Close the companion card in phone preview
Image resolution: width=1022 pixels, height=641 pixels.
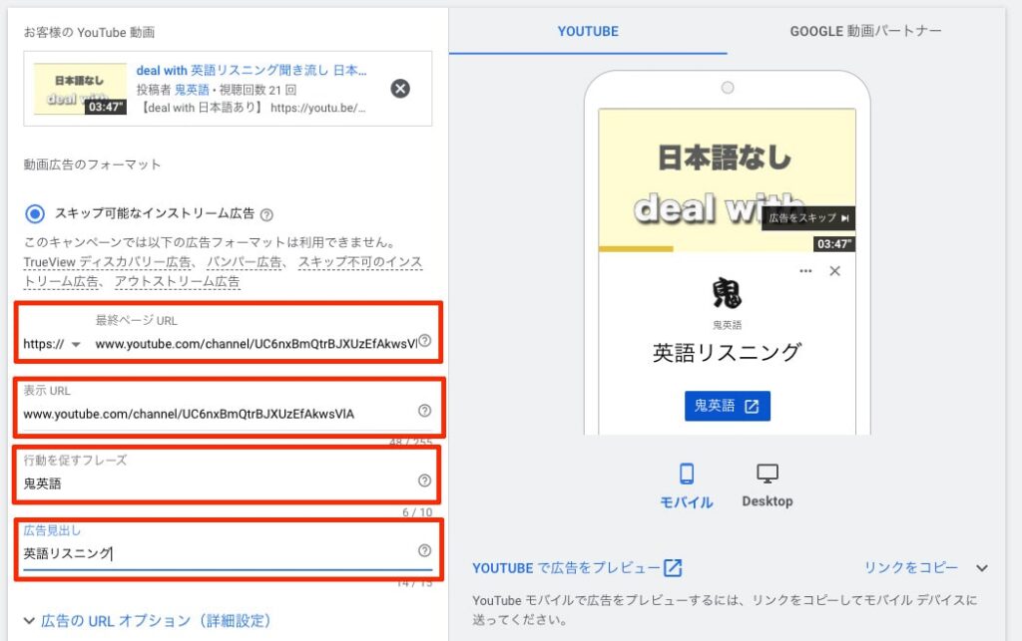[x=835, y=271]
